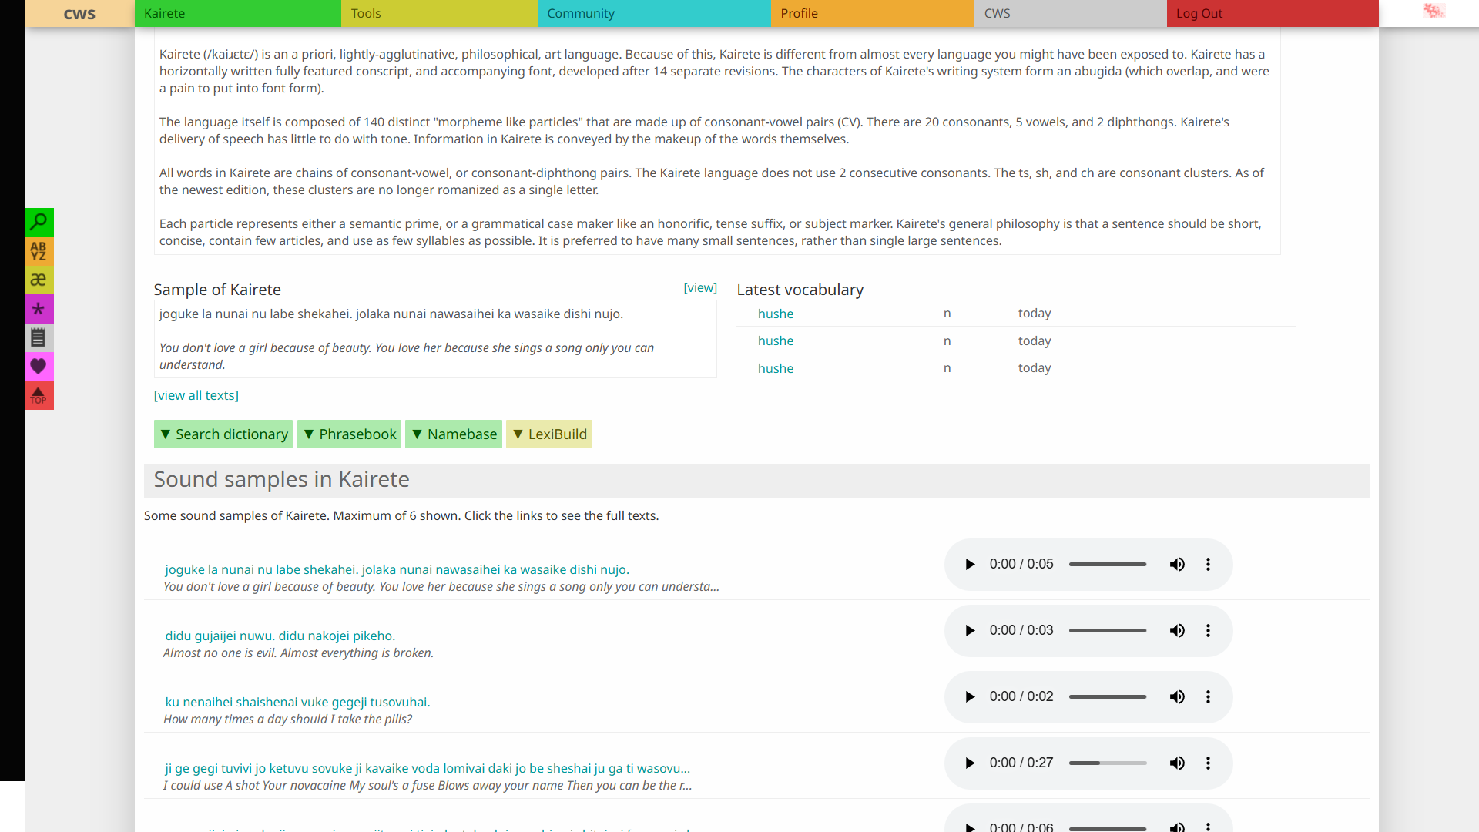Click the purple asterisk sidebar icon
Image resolution: width=1479 pixels, height=832 pixels.
pos(39,309)
